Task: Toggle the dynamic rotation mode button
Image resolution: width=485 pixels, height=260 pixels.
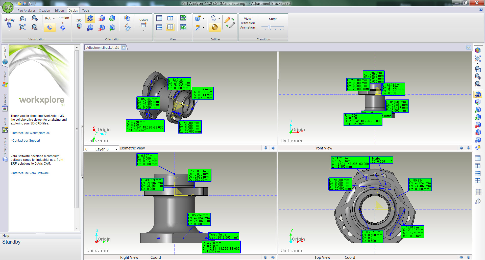Action: tap(50, 28)
